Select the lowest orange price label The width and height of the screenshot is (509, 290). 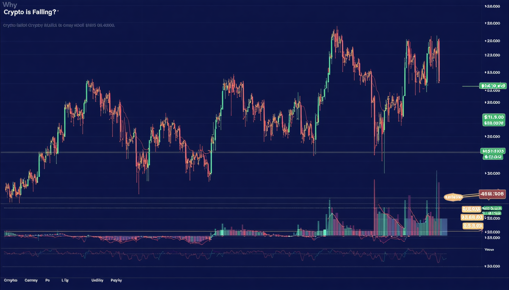tap(473, 226)
